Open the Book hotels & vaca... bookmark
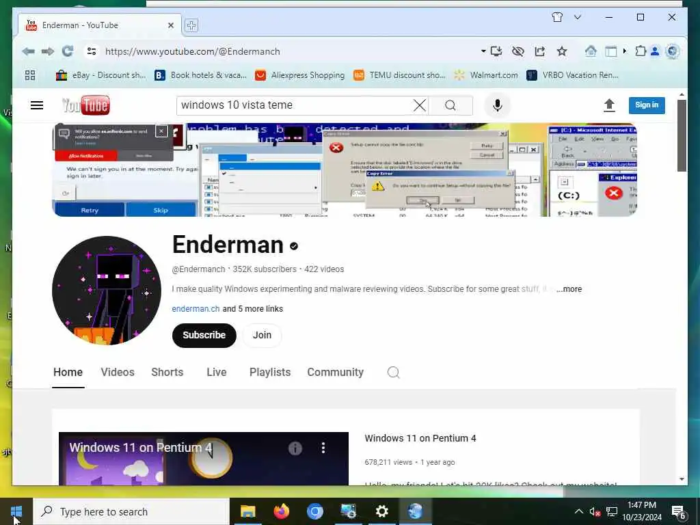Screen dimensions: 700x525 [x=200, y=75]
